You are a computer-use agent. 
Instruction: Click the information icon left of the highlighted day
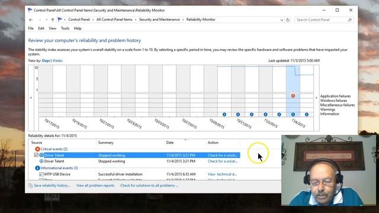tap(279, 114)
